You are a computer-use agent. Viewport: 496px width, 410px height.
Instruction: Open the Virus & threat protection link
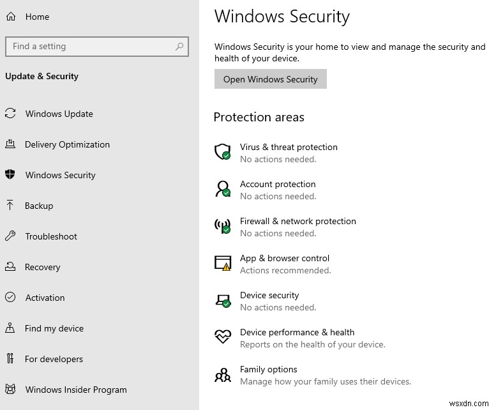click(x=289, y=147)
